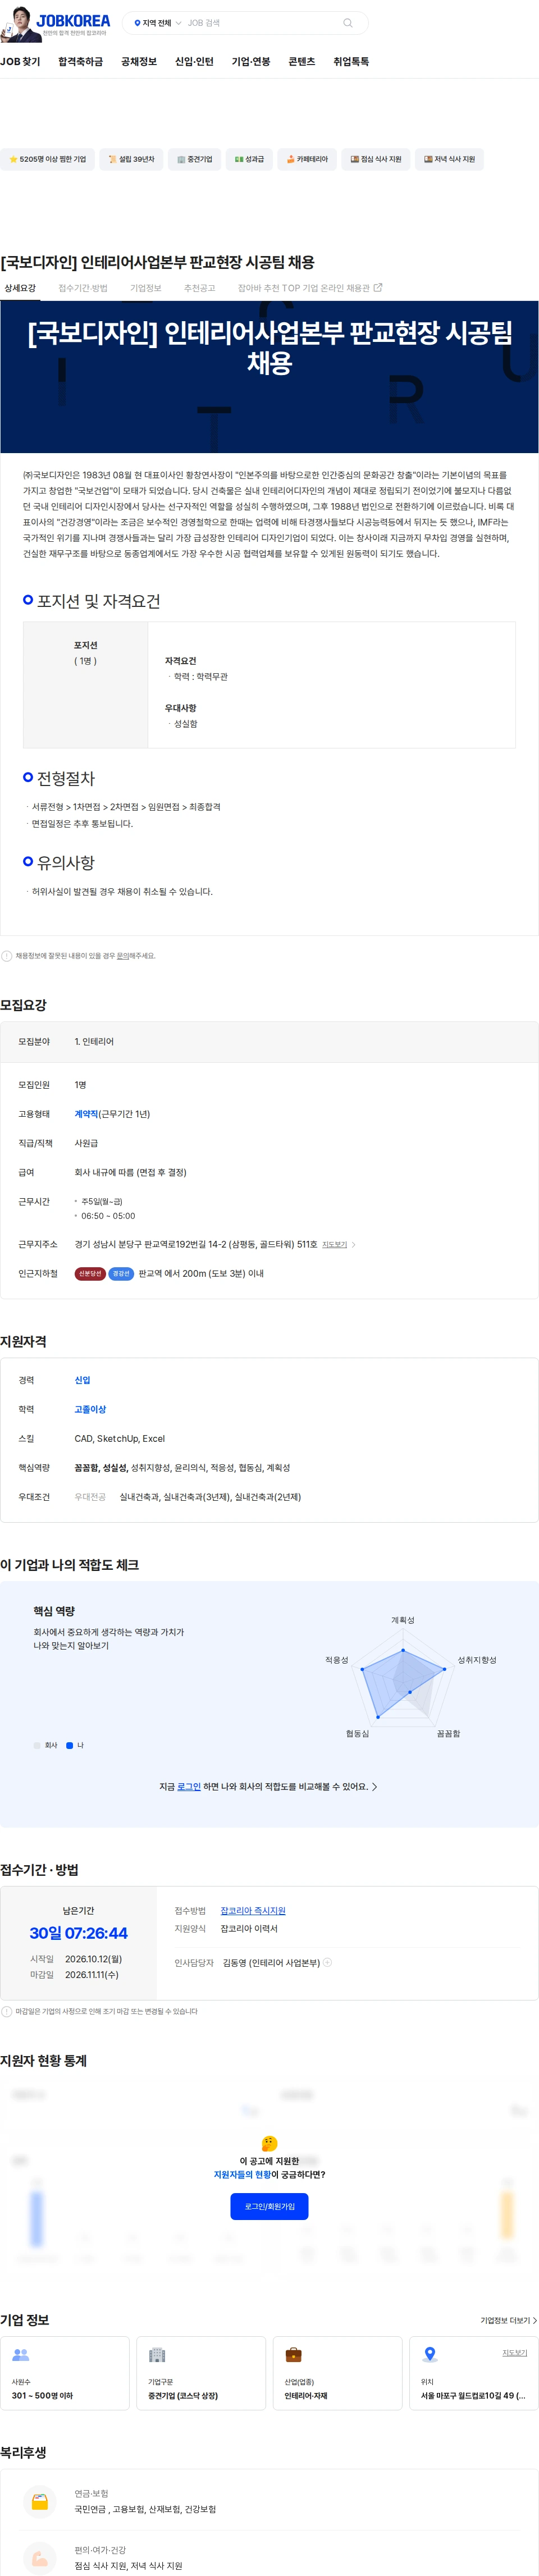Open the 지도보기 link beside the work address
Viewport: 539px width, 2576px height.
point(334,1245)
